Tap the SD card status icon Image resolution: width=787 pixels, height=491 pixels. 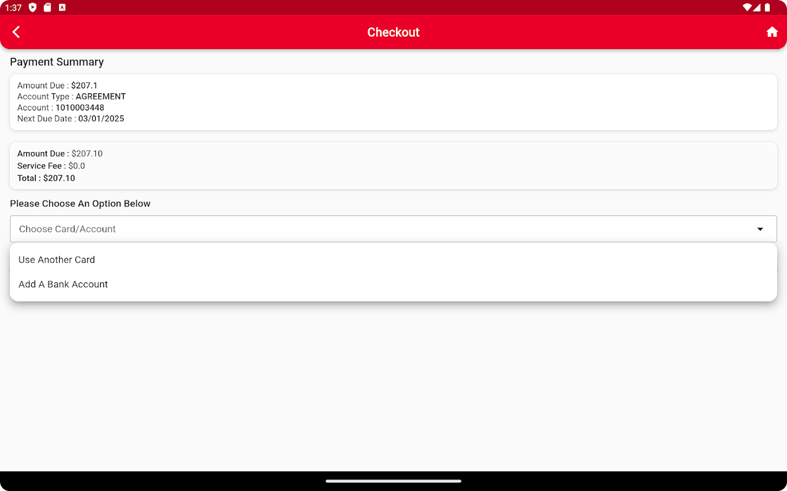pyautogui.click(x=47, y=7)
